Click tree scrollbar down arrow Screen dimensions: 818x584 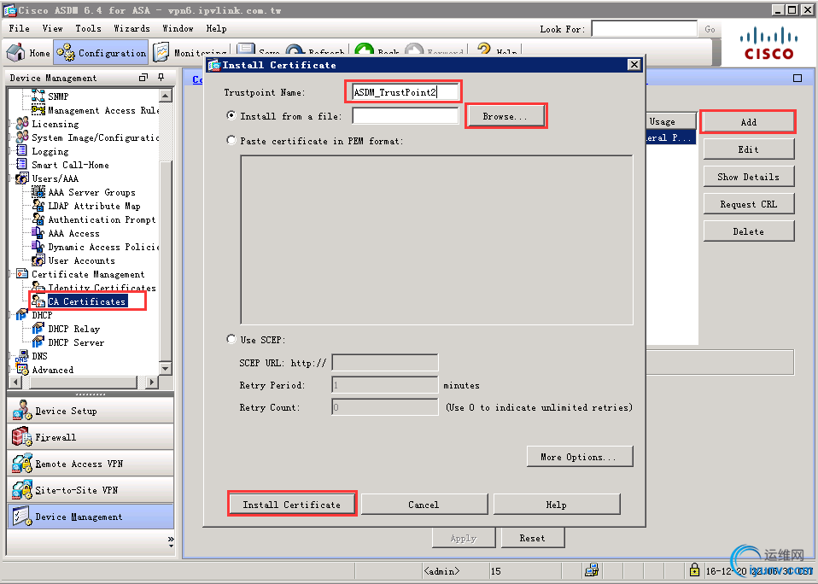(x=166, y=369)
